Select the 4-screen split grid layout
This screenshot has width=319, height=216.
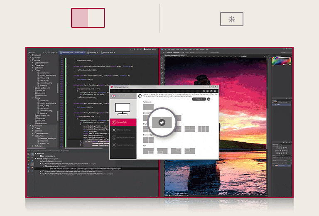[148, 140]
